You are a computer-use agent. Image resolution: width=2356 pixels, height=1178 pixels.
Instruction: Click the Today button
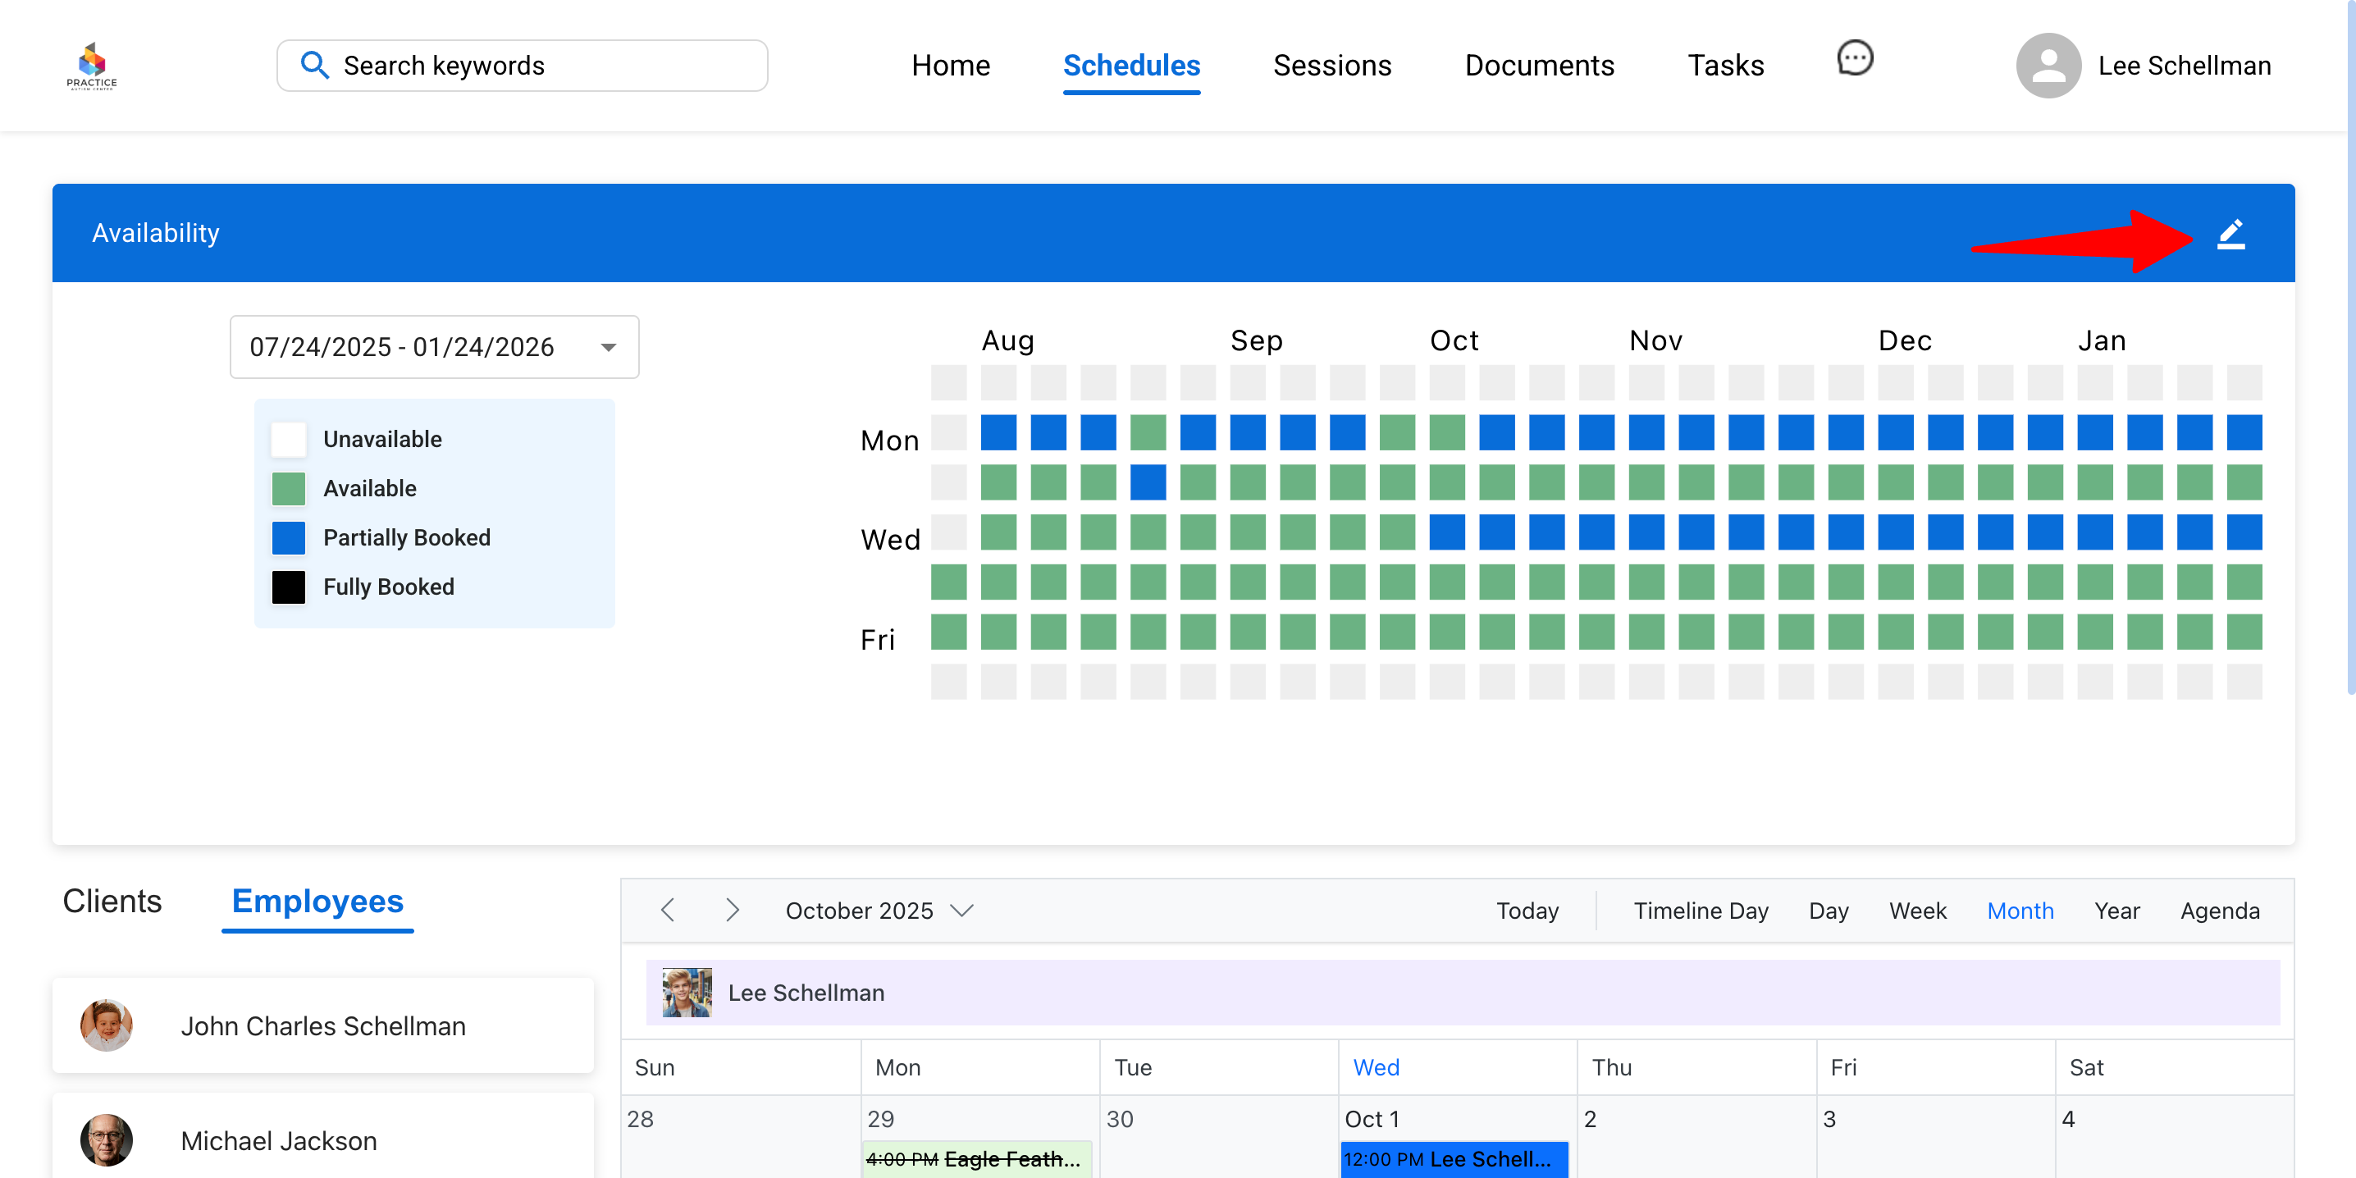click(x=1527, y=910)
